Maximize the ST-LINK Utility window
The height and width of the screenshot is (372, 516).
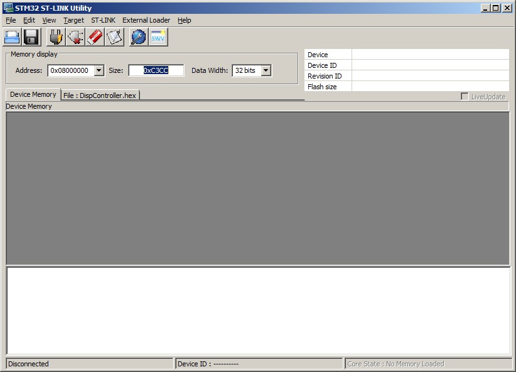coord(495,8)
